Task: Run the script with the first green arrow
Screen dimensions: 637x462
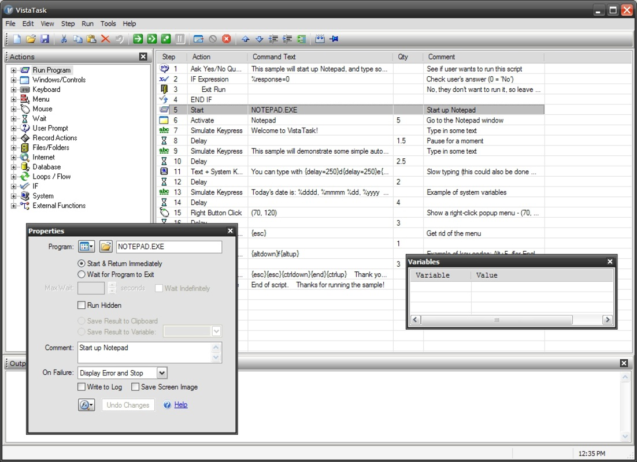Action: [x=138, y=39]
